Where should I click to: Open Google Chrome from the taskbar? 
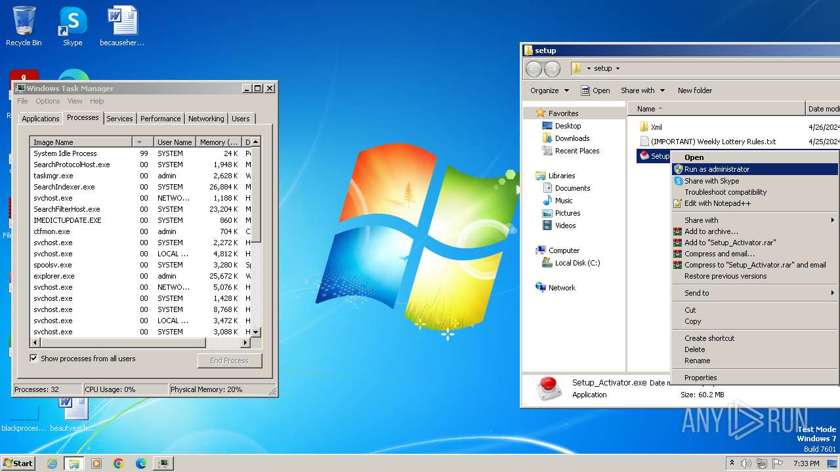pos(119,463)
